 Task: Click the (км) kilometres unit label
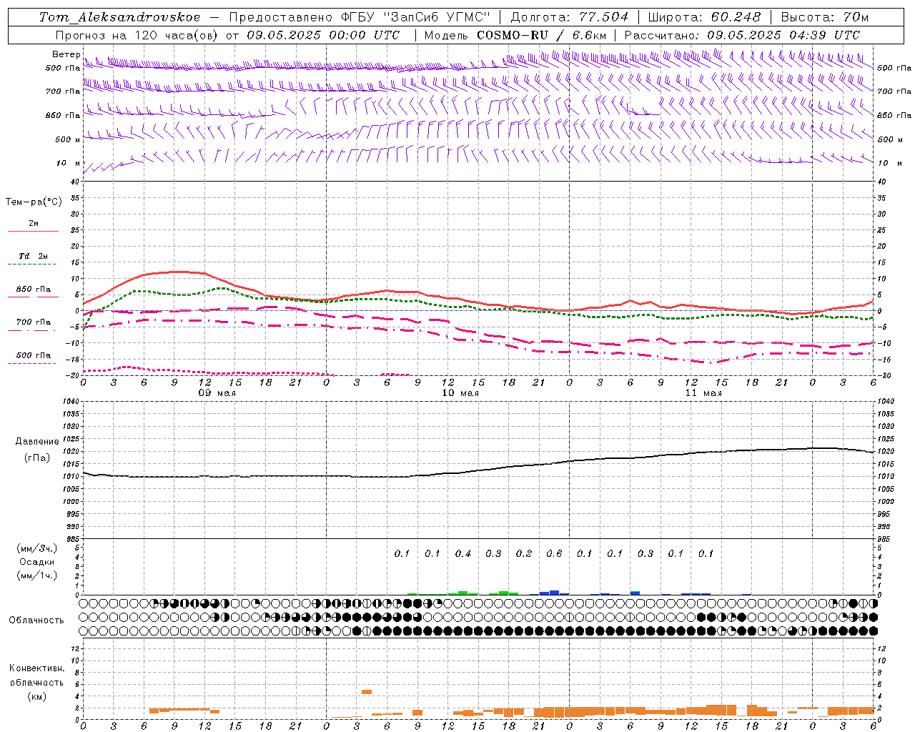[x=37, y=696]
